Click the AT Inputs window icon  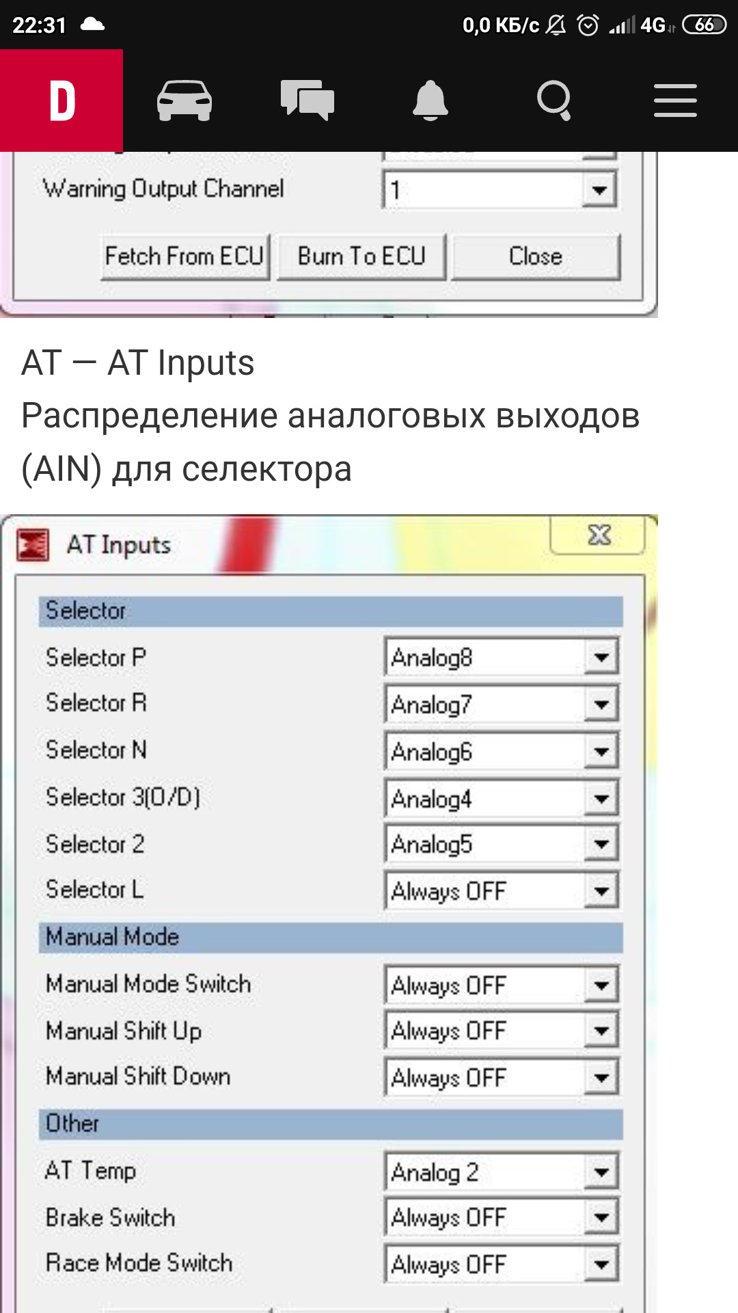[33, 545]
